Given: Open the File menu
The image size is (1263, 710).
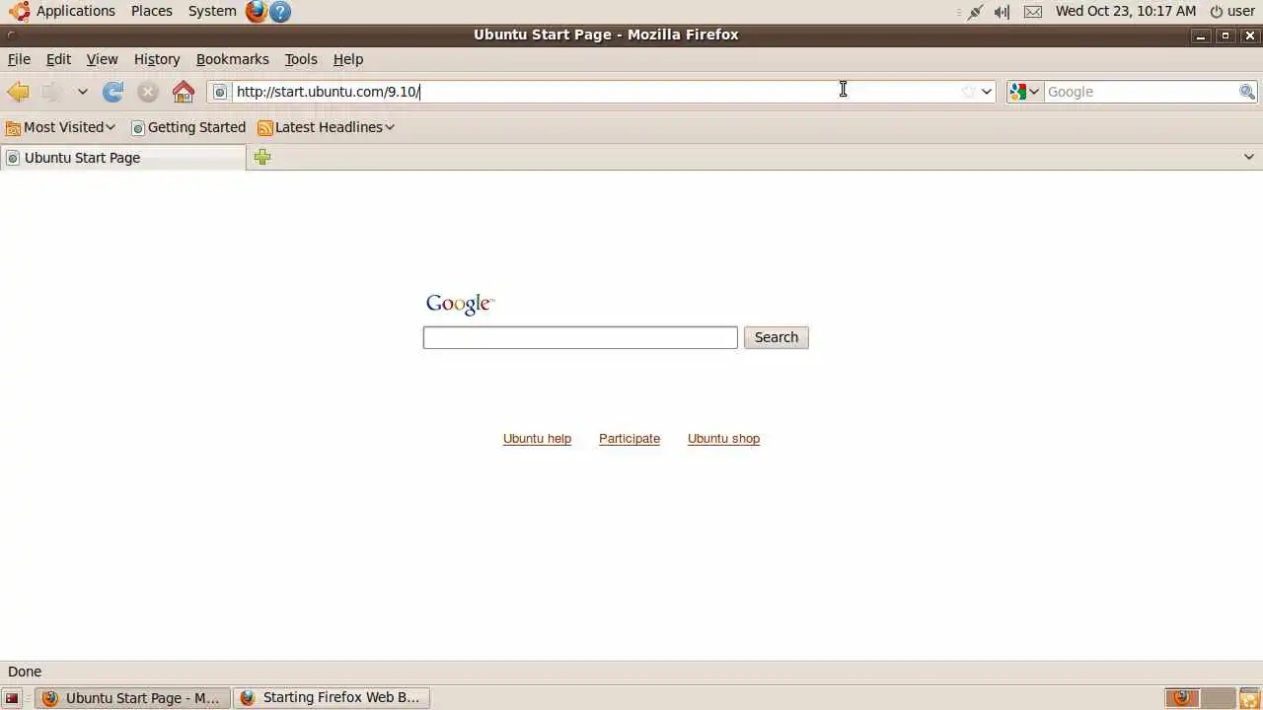Looking at the screenshot, I should 19,59.
